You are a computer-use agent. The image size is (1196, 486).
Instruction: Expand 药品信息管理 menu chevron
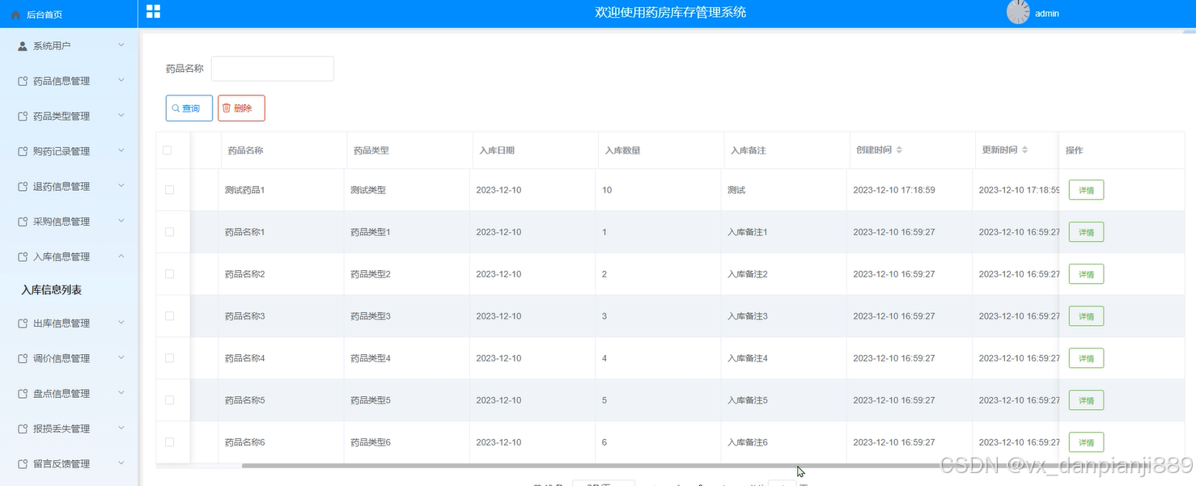(121, 80)
